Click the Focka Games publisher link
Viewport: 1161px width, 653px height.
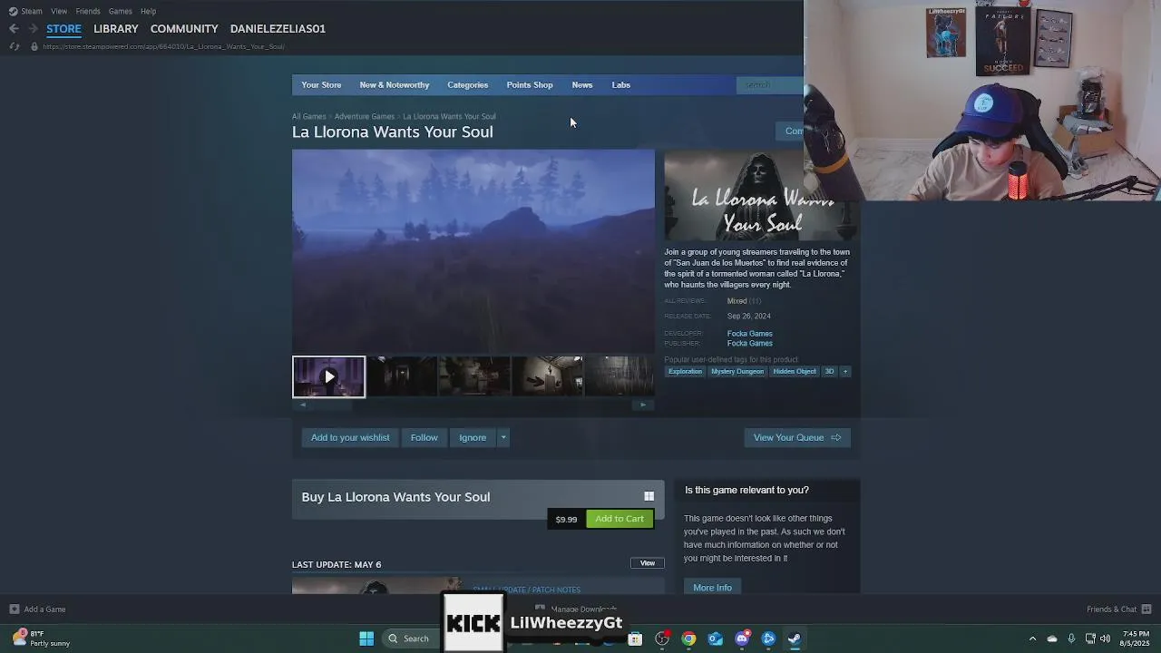click(749, 344)
